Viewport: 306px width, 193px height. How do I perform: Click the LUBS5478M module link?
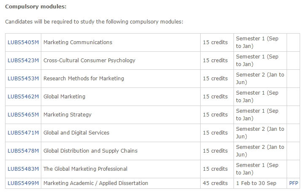(23, 151)
